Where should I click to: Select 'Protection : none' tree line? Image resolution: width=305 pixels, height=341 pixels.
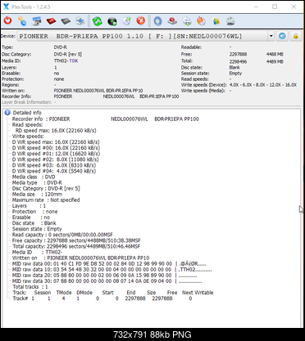point(34,212)
